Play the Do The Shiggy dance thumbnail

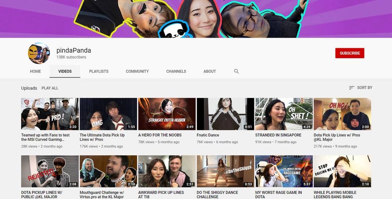(225, 171)
